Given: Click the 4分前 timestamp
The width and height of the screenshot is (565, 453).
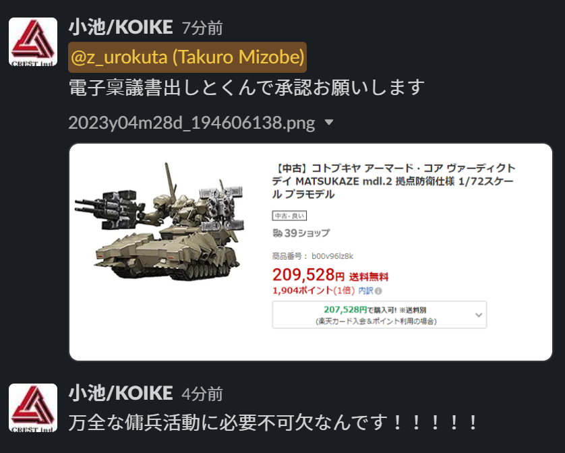Looking at the screenshot, I should pyautogui.click(x=202, y=394).
